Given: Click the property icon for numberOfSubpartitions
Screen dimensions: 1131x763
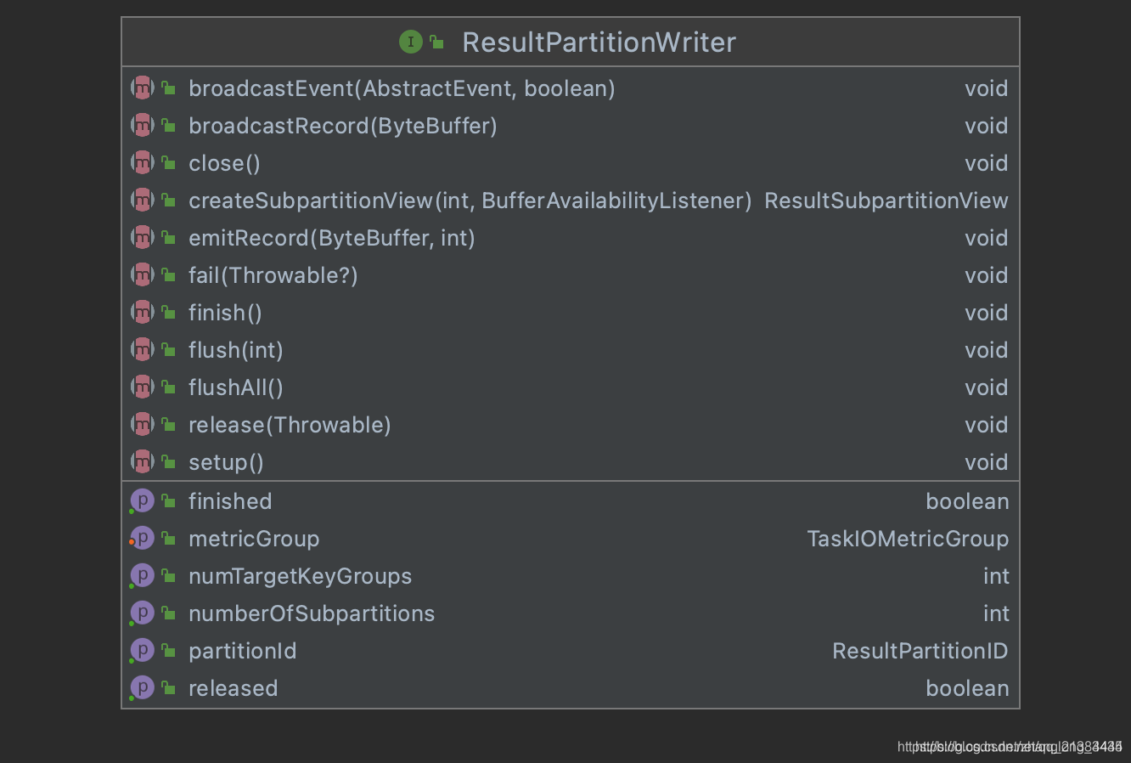Looking at the screenshot, I should [143, 613].
